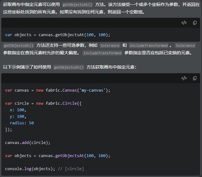202x177 pixels.
Task: Click the getObjectsAt() tag before '方法还支持一些可选参数'
Action: pyautogui.click(x=18, y=45)
